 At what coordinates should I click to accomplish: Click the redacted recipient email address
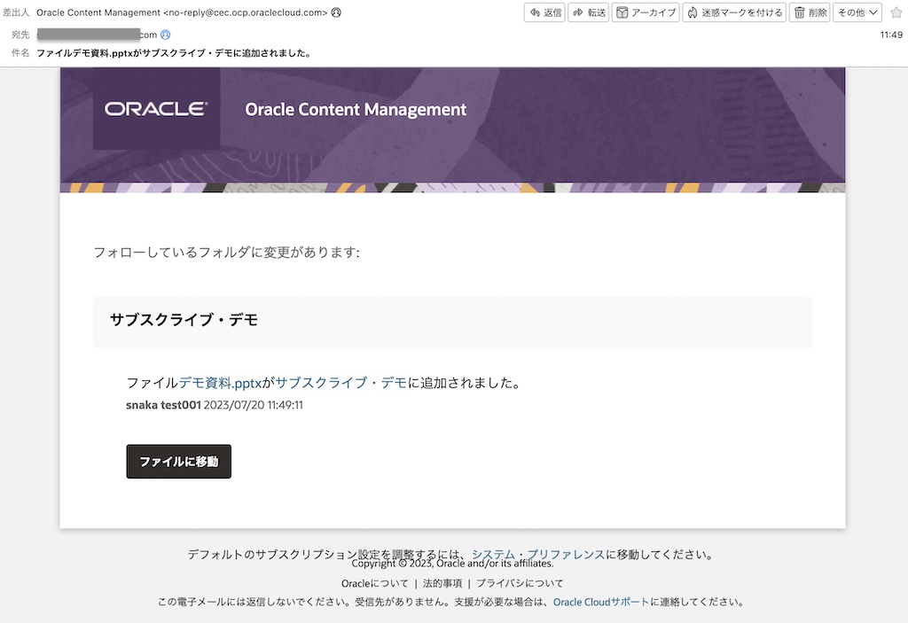pos(97,35)
